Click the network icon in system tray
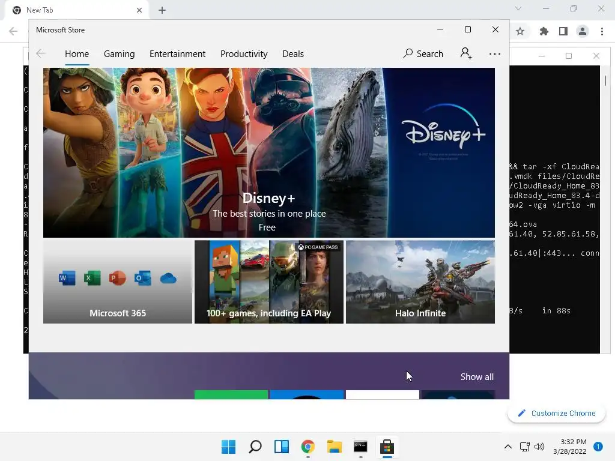Screen dimensions: 615x461 (525, 447)
